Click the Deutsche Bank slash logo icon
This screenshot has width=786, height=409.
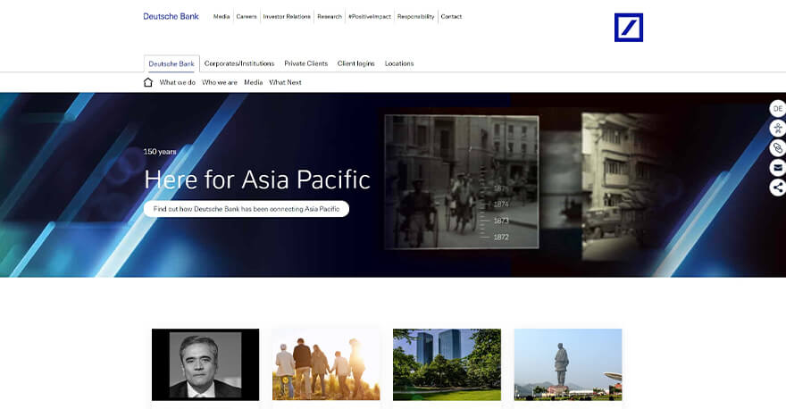(x=629, y=28)
